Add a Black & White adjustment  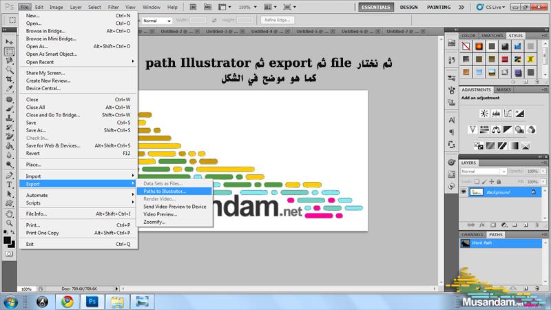[x=508, y=130]
